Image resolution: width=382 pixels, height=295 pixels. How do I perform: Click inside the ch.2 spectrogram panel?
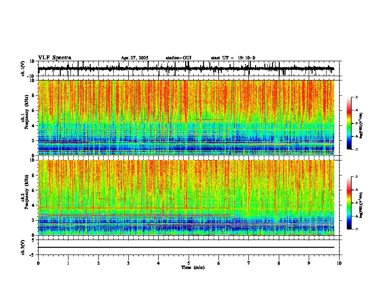coord(186,198)
